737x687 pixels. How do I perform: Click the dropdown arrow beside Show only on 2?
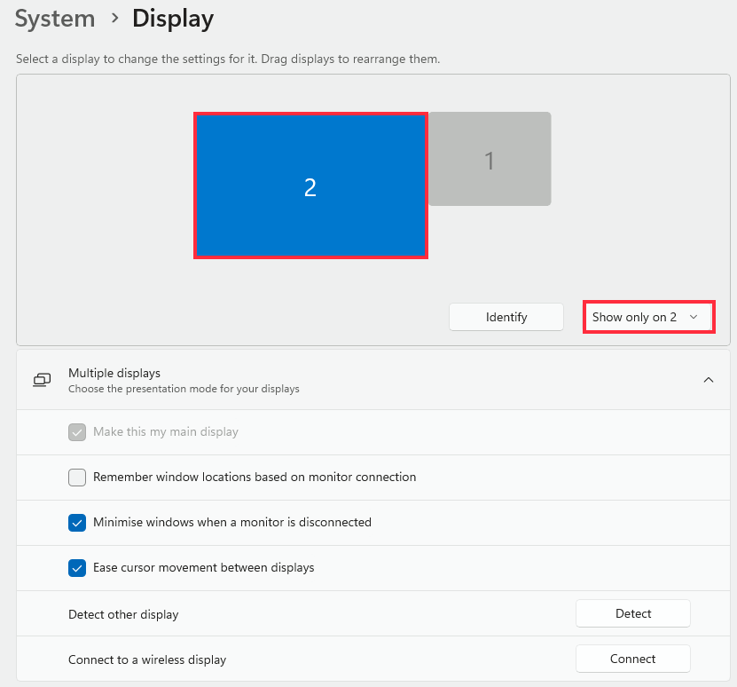point(694,317)
